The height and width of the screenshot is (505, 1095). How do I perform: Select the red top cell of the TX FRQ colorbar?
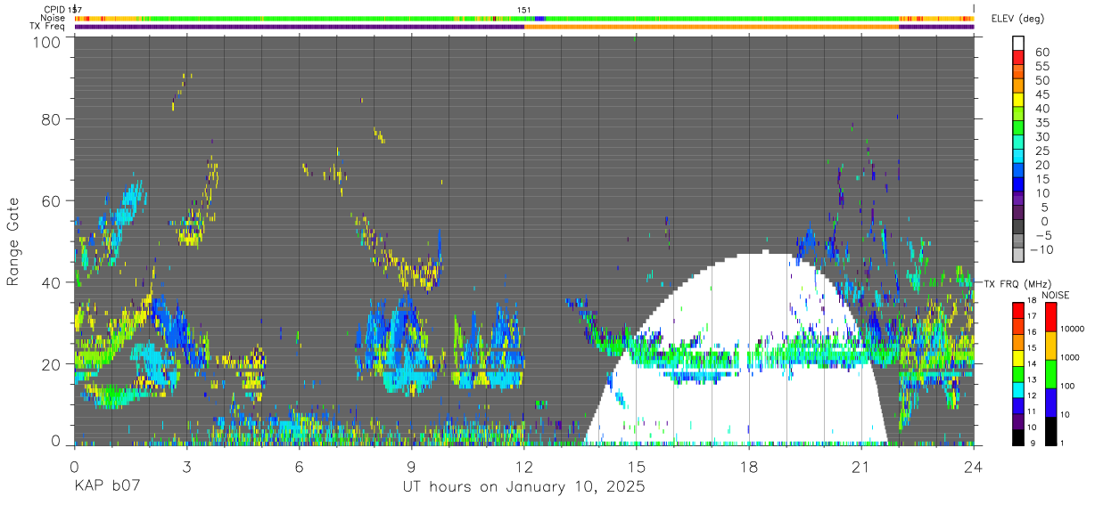pyautogui.click(x=1017, y=310)
